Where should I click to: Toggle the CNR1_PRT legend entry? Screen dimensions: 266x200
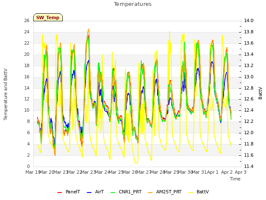(126, 192)
